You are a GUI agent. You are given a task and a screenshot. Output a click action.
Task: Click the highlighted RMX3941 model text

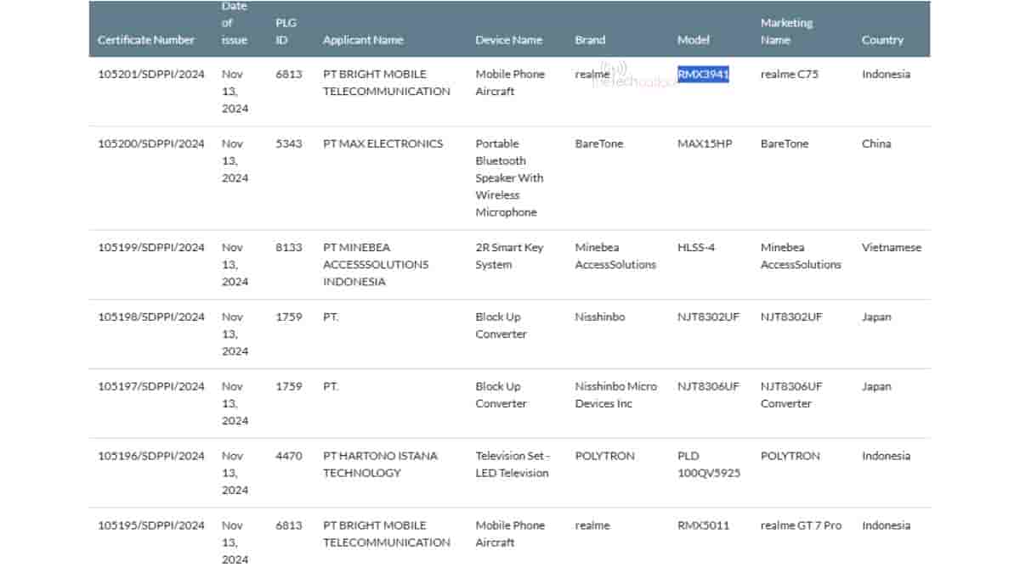click(x=703, y=74)
